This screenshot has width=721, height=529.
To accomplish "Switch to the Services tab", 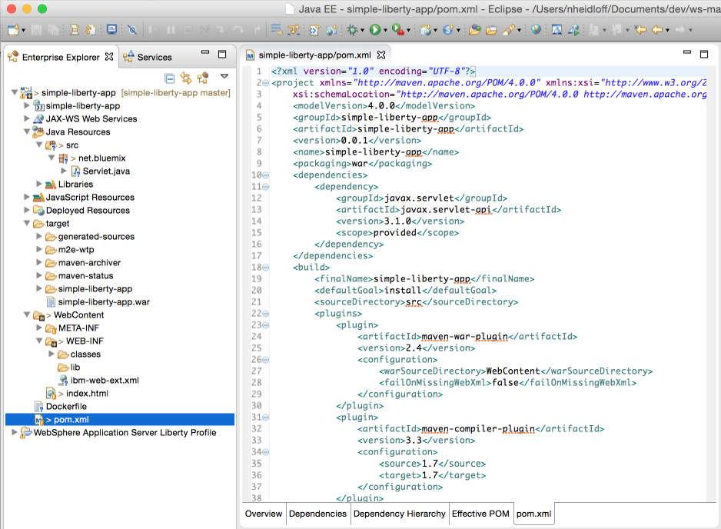I will pyautogui.click(x=148, y=57).
